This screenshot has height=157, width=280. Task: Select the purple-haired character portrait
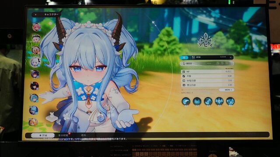click(x=35, y=74)
